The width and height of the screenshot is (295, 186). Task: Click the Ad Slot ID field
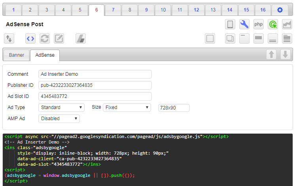point(95,96)
